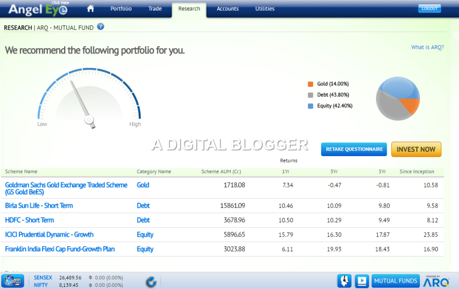Click the asset allocation pie chart
459x289 pixels.
point(398,98)
